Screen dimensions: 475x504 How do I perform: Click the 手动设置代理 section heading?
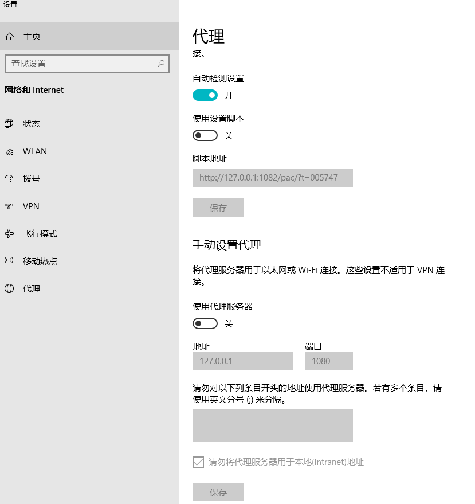pos(227,245)
